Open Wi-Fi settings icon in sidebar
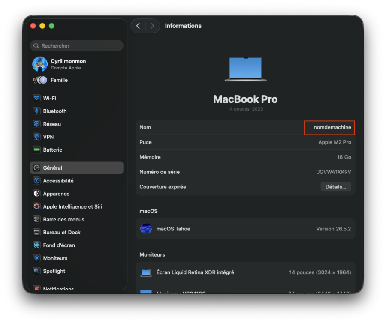386x323 pixels. [x=37, y=98]
